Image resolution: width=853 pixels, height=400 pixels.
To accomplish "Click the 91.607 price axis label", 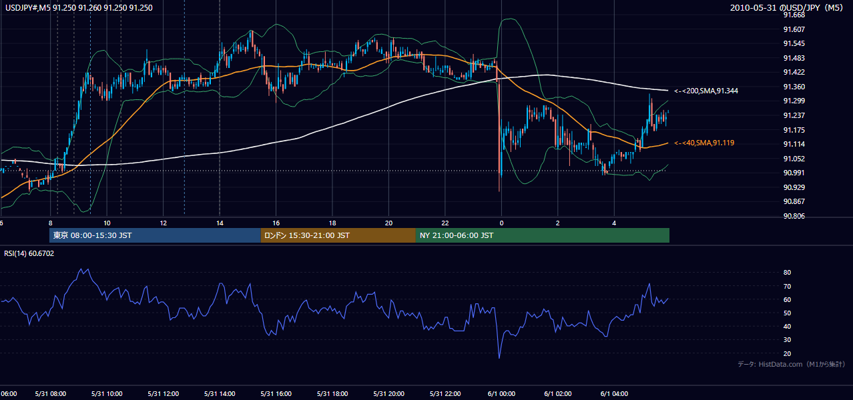I will pos(794,29).
